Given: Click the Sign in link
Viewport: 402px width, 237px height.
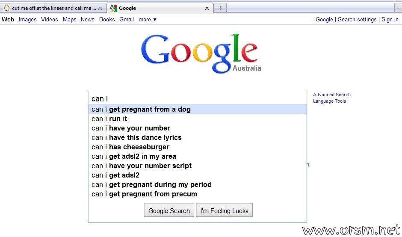Looking at the screenshot, I should click(390, 20).
